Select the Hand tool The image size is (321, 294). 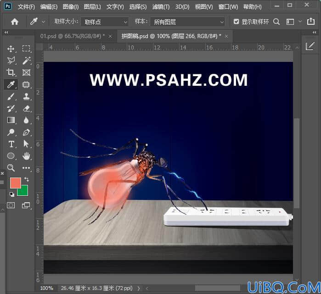tap(27, 156)
